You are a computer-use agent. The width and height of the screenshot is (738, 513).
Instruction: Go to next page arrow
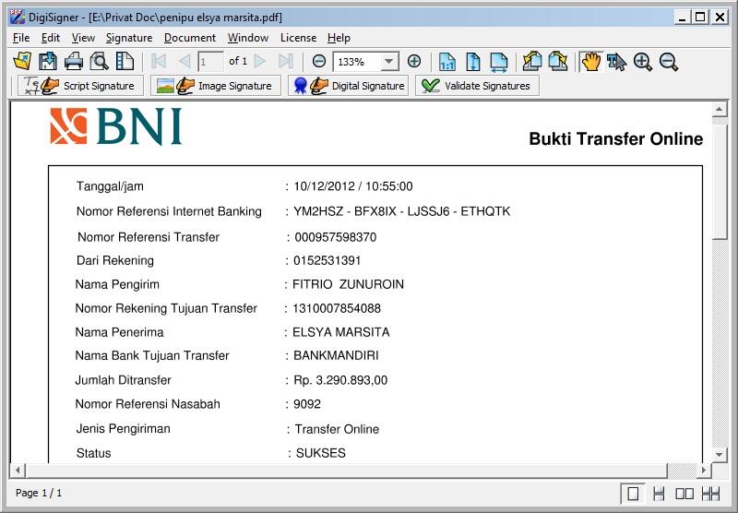[260, 61]
